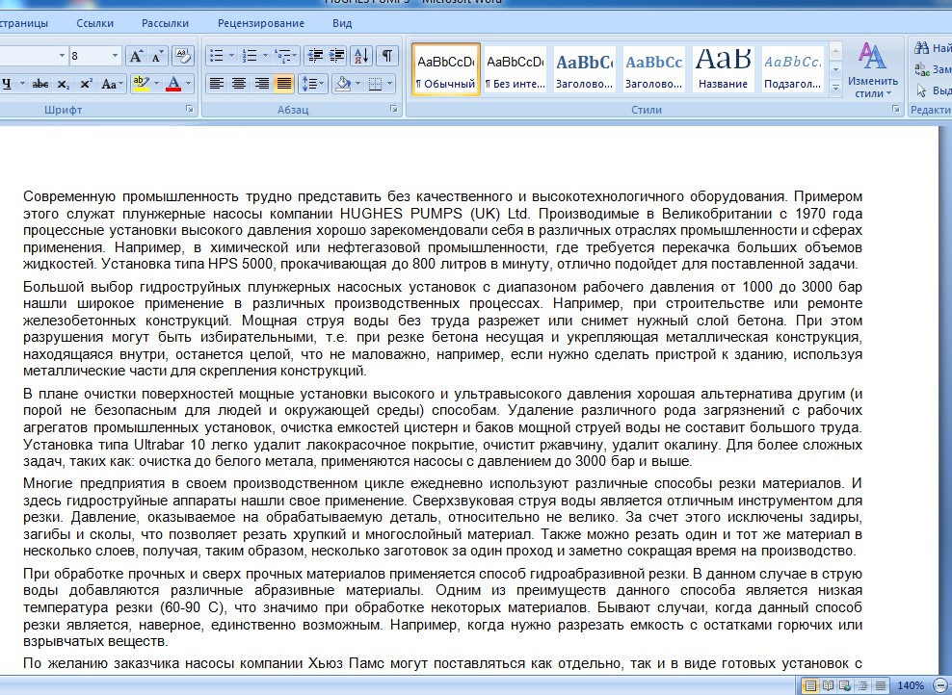952x695 pixels.
Task: Open Изменить стили menu
Action: click(873, 70)
